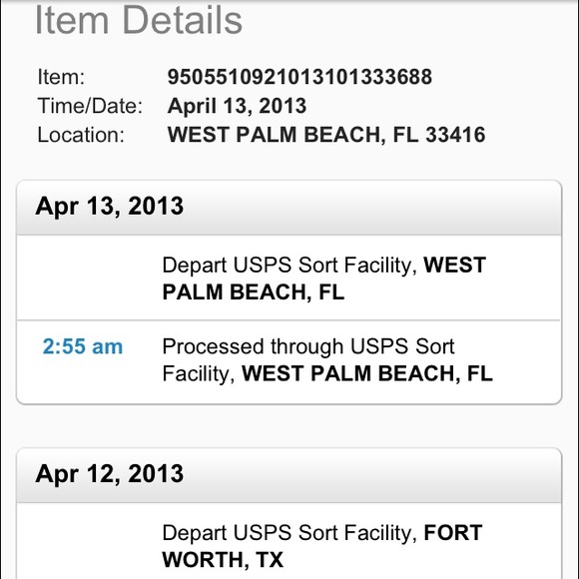Viewport: 579px width, 579px height.
Task: Tap the ZIP code 33416
Action: [455, 135]
